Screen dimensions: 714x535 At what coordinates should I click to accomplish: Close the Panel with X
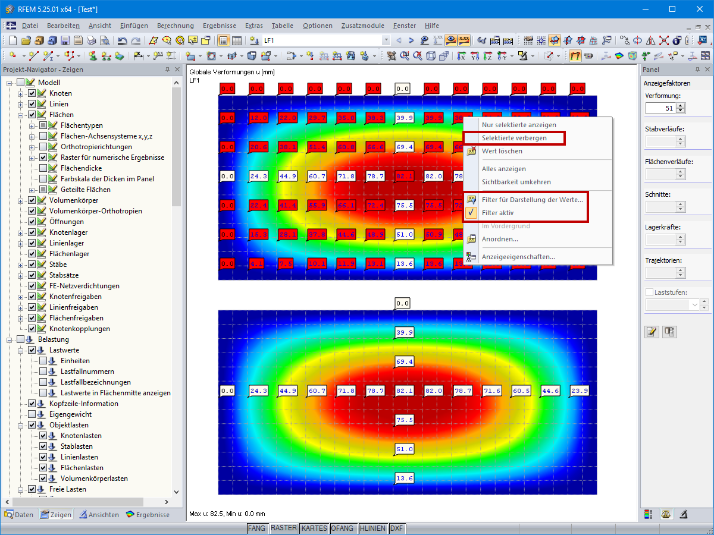(x=707, y=70)
